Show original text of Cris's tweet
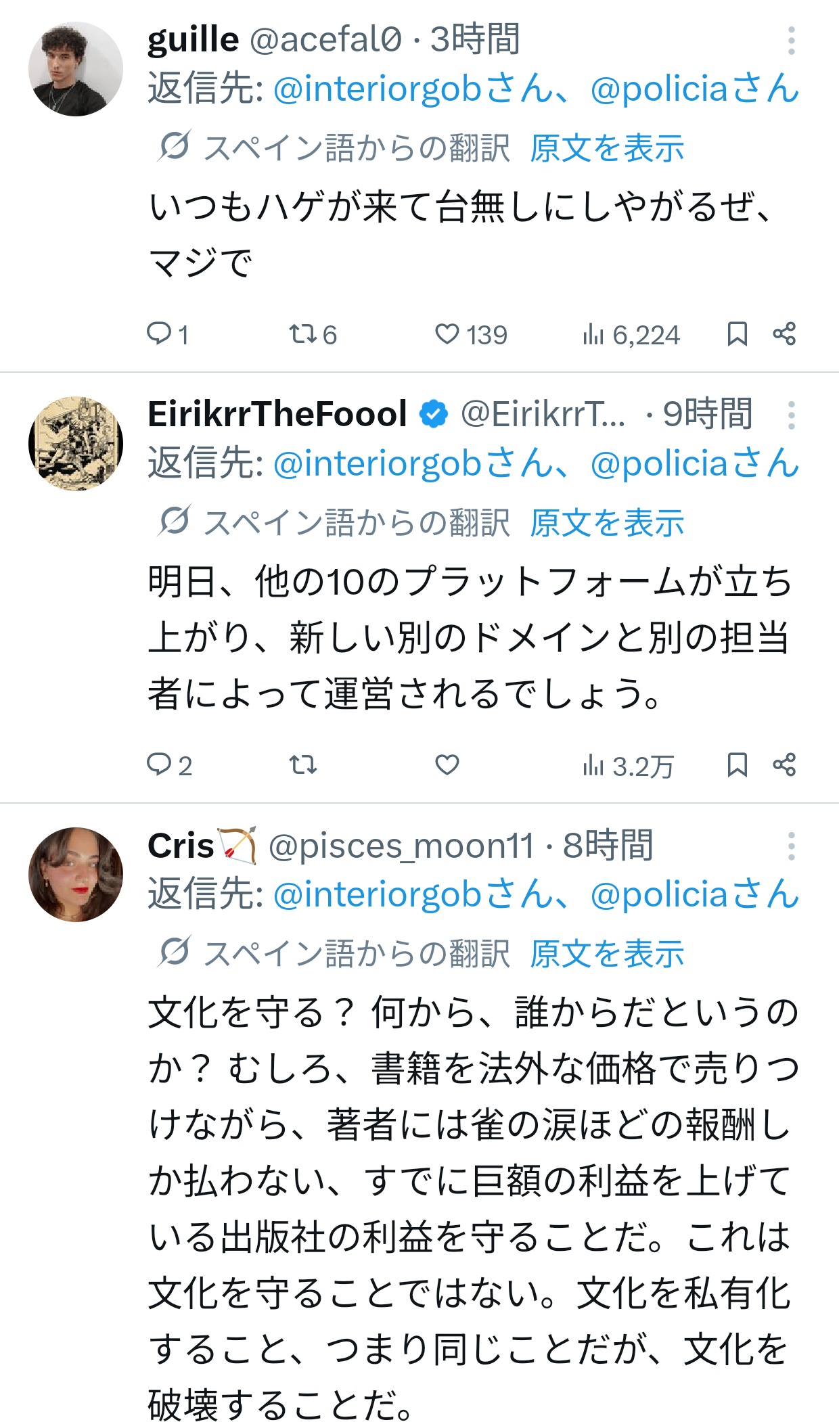This screenshot has width=839, height=1422. pos(607,954)
